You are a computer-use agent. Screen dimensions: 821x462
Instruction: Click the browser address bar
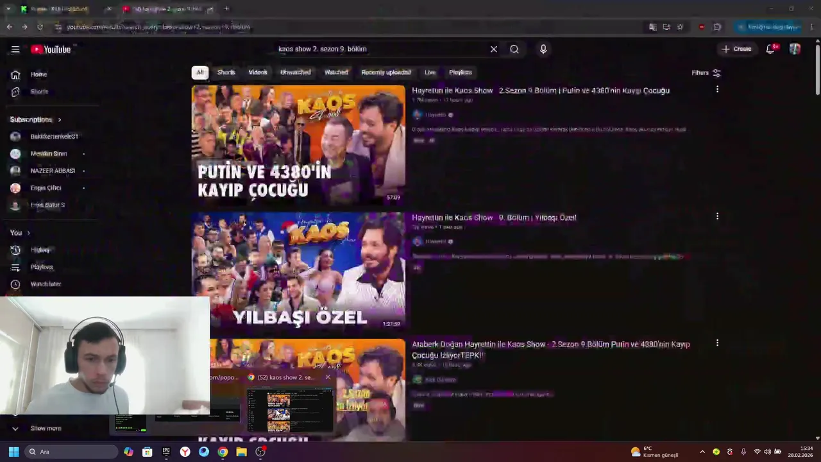click(346, 27)
